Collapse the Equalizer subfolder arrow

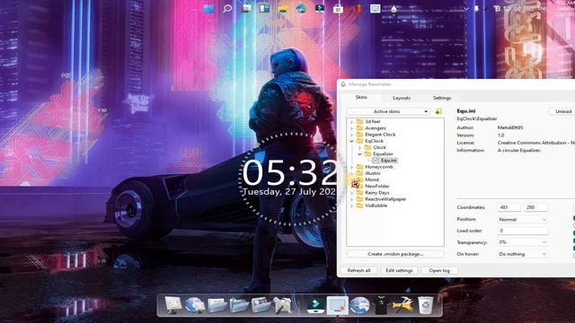coord(359,153)
